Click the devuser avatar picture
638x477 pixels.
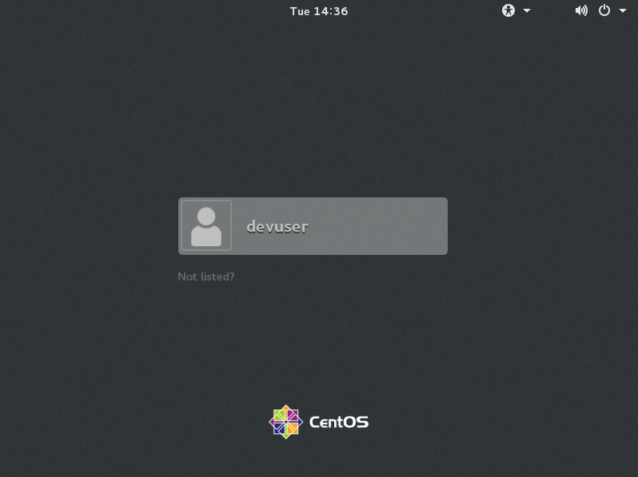pyautogui.click(x=206, y=225)
